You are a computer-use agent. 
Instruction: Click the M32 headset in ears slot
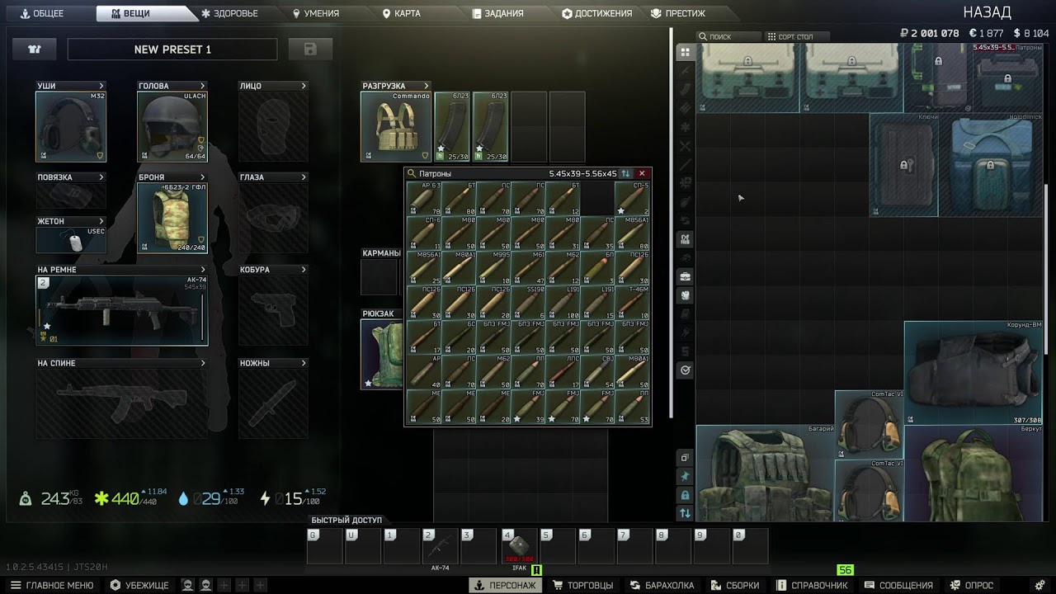pyautogui.click(x=71, y=126)
